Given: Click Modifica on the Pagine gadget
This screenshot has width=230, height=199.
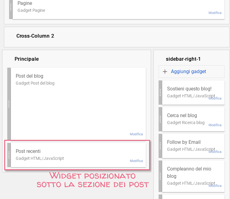Looking at the screenshot, I should point(215,13).
